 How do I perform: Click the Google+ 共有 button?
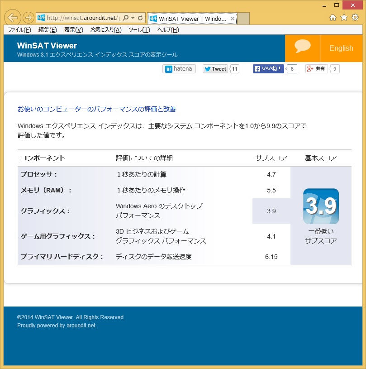[316, 69]
